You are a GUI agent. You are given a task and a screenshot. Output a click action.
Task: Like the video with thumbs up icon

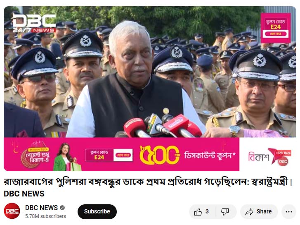click(x=198, y=212)
